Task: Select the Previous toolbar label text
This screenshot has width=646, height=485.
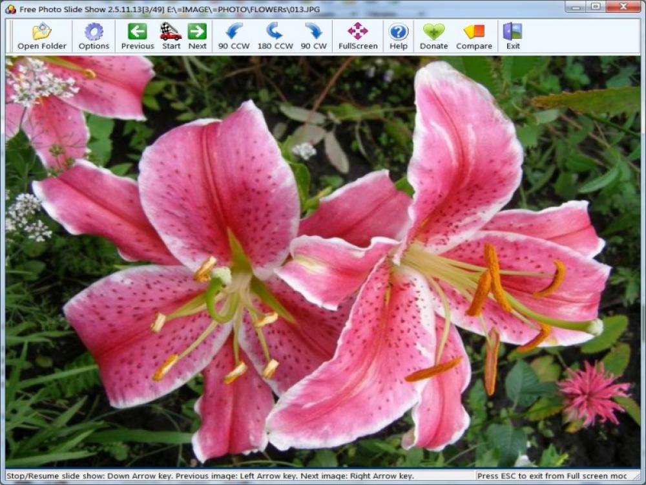Action: [137, 46]
